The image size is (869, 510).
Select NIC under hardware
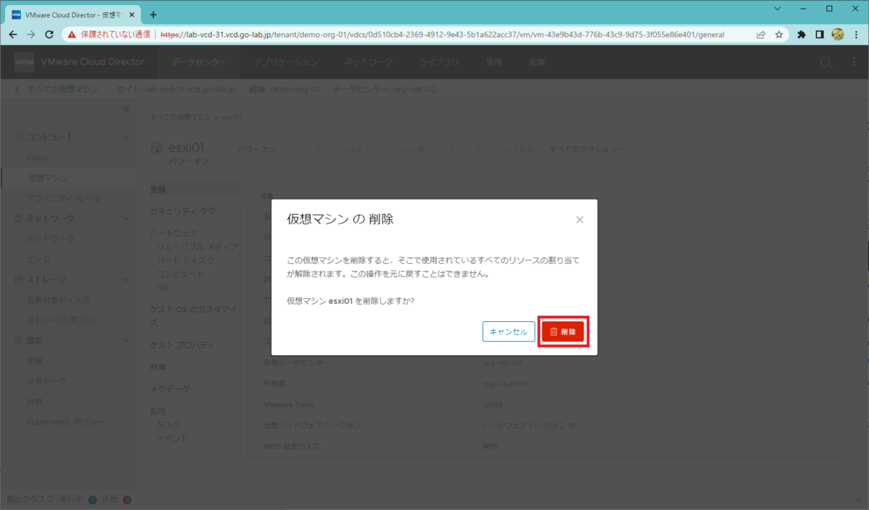[164, 287]
